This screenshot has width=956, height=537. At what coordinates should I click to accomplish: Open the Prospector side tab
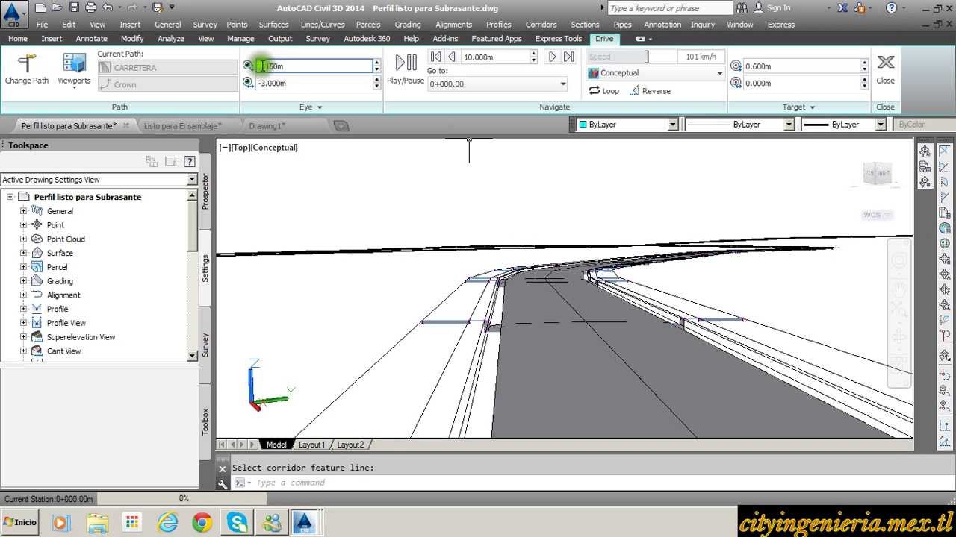click(205, 191)
